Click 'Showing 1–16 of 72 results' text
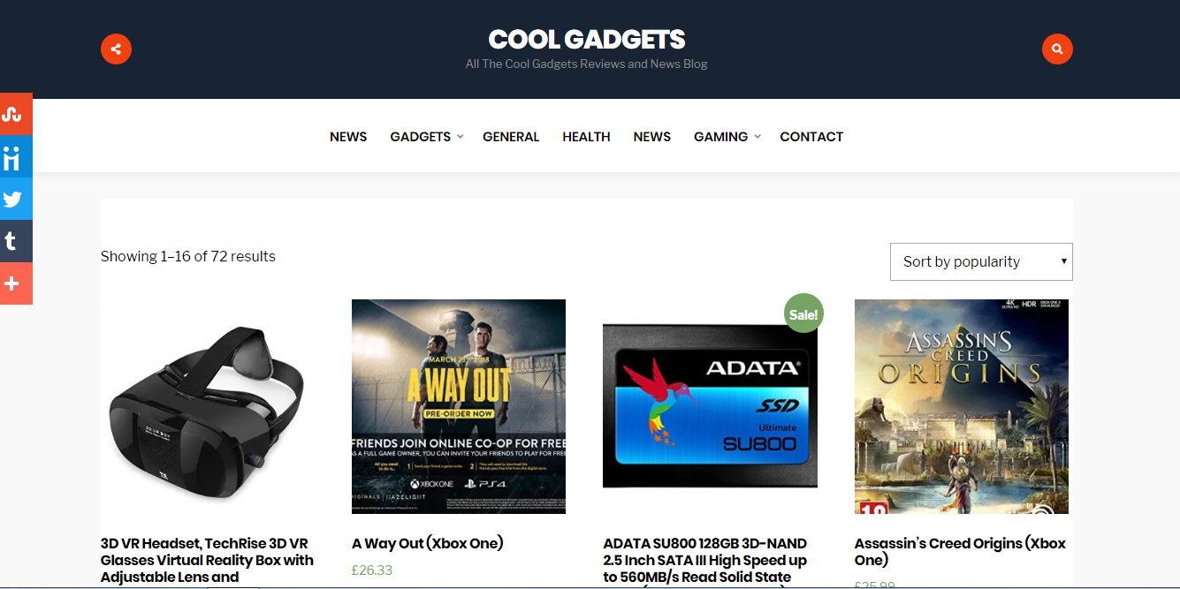The image size is (1180, 589). pos(188,256)
